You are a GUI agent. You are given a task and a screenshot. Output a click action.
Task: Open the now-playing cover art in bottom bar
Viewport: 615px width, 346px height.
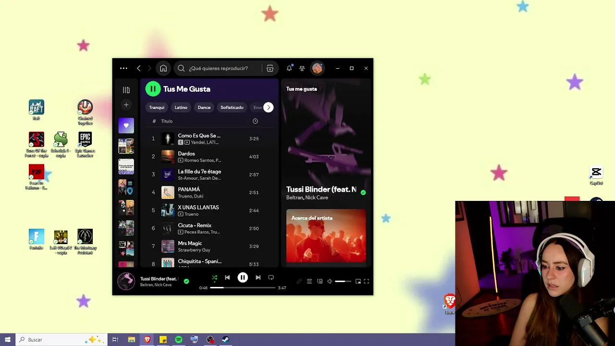point(126,282)
